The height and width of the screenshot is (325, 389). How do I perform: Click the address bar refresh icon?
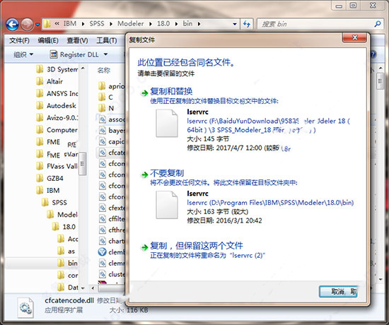[247, 24]
